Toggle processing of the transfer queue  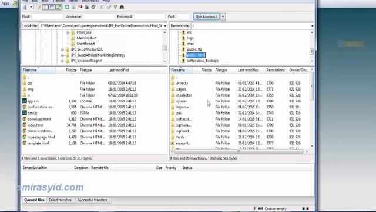74,7
